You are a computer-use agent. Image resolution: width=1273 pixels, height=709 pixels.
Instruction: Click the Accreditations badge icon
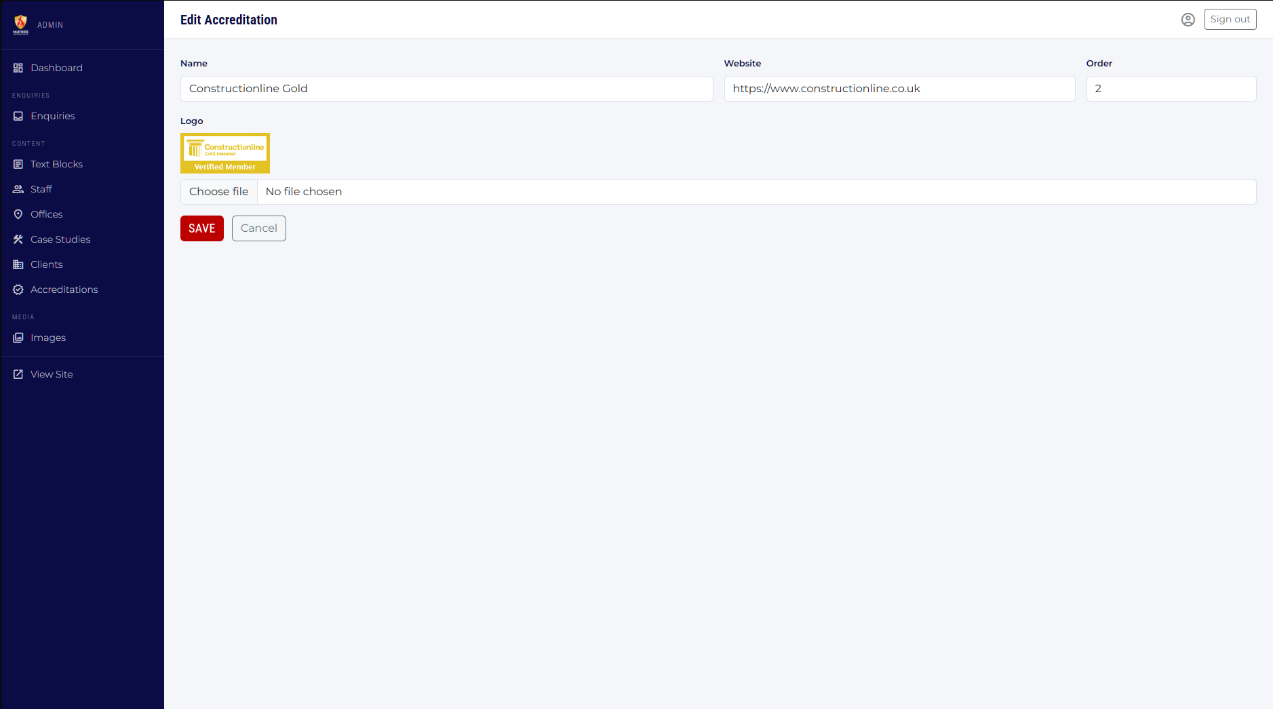(18, 289)
